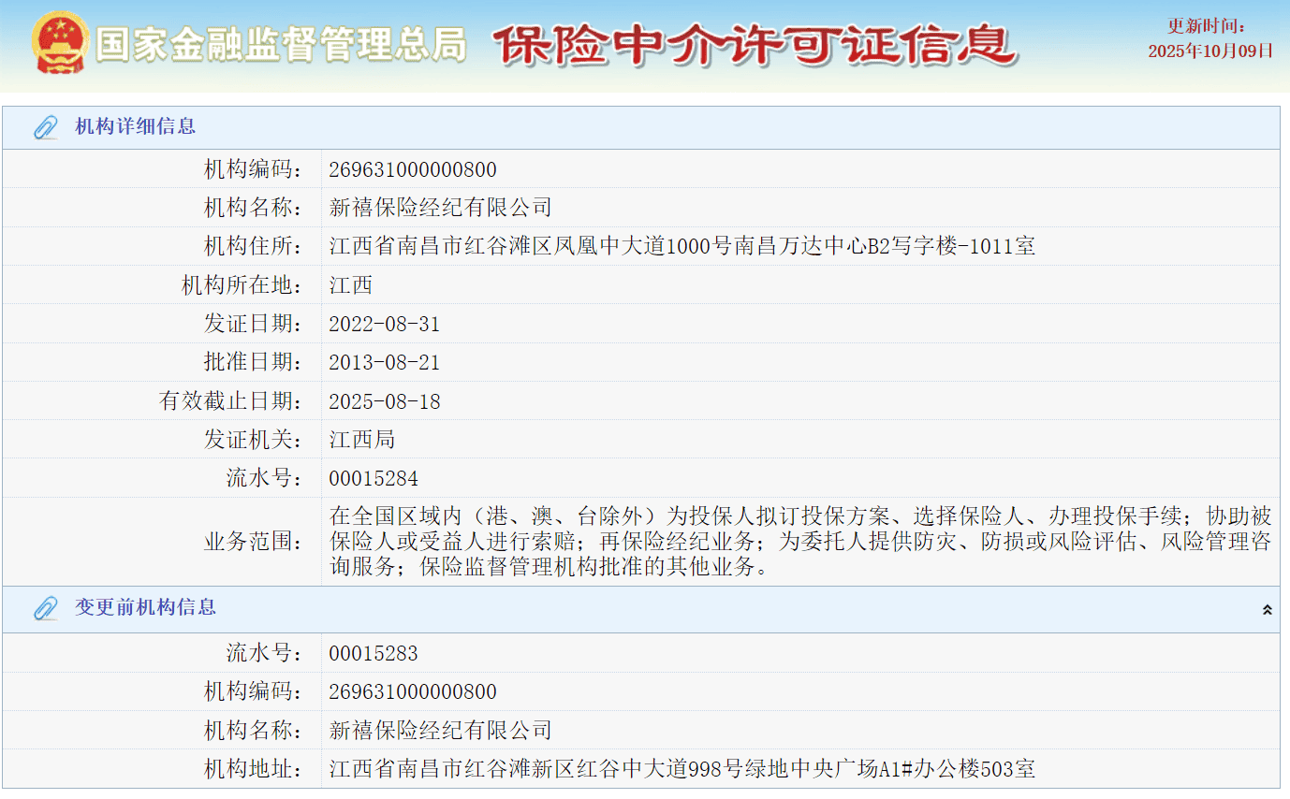Click the 国家金融监督管理总局 banner title
This screenshot has width=1290, height=799.
[280, 45]
